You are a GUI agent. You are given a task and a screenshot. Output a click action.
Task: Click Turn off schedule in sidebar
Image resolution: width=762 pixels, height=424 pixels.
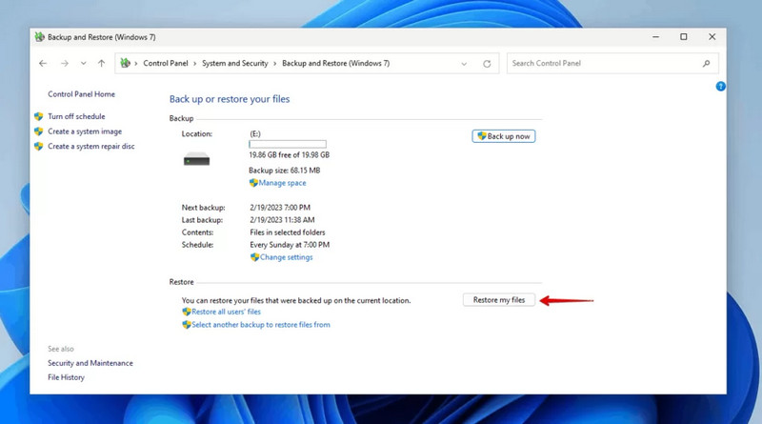(76, 116)
